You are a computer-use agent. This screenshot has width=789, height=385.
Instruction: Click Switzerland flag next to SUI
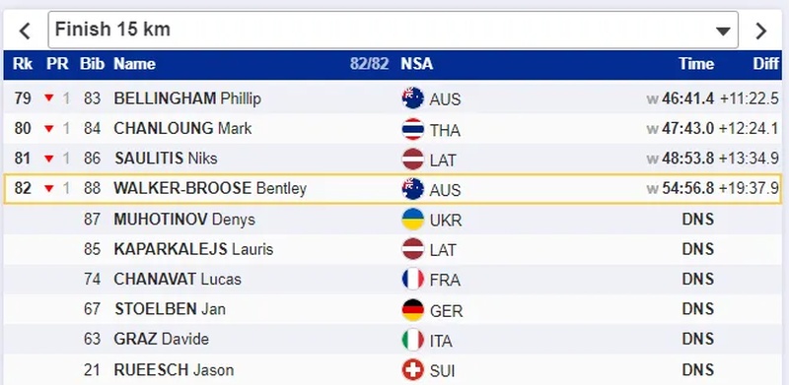(x=412, y=370)
